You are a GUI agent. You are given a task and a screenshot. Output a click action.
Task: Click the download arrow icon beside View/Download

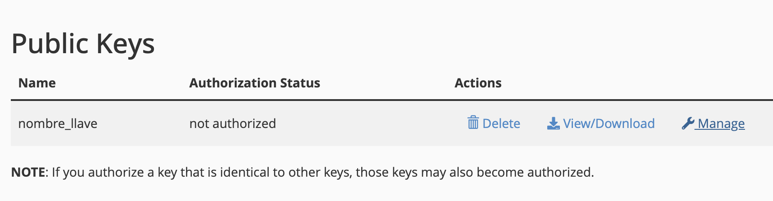[553, 123]
